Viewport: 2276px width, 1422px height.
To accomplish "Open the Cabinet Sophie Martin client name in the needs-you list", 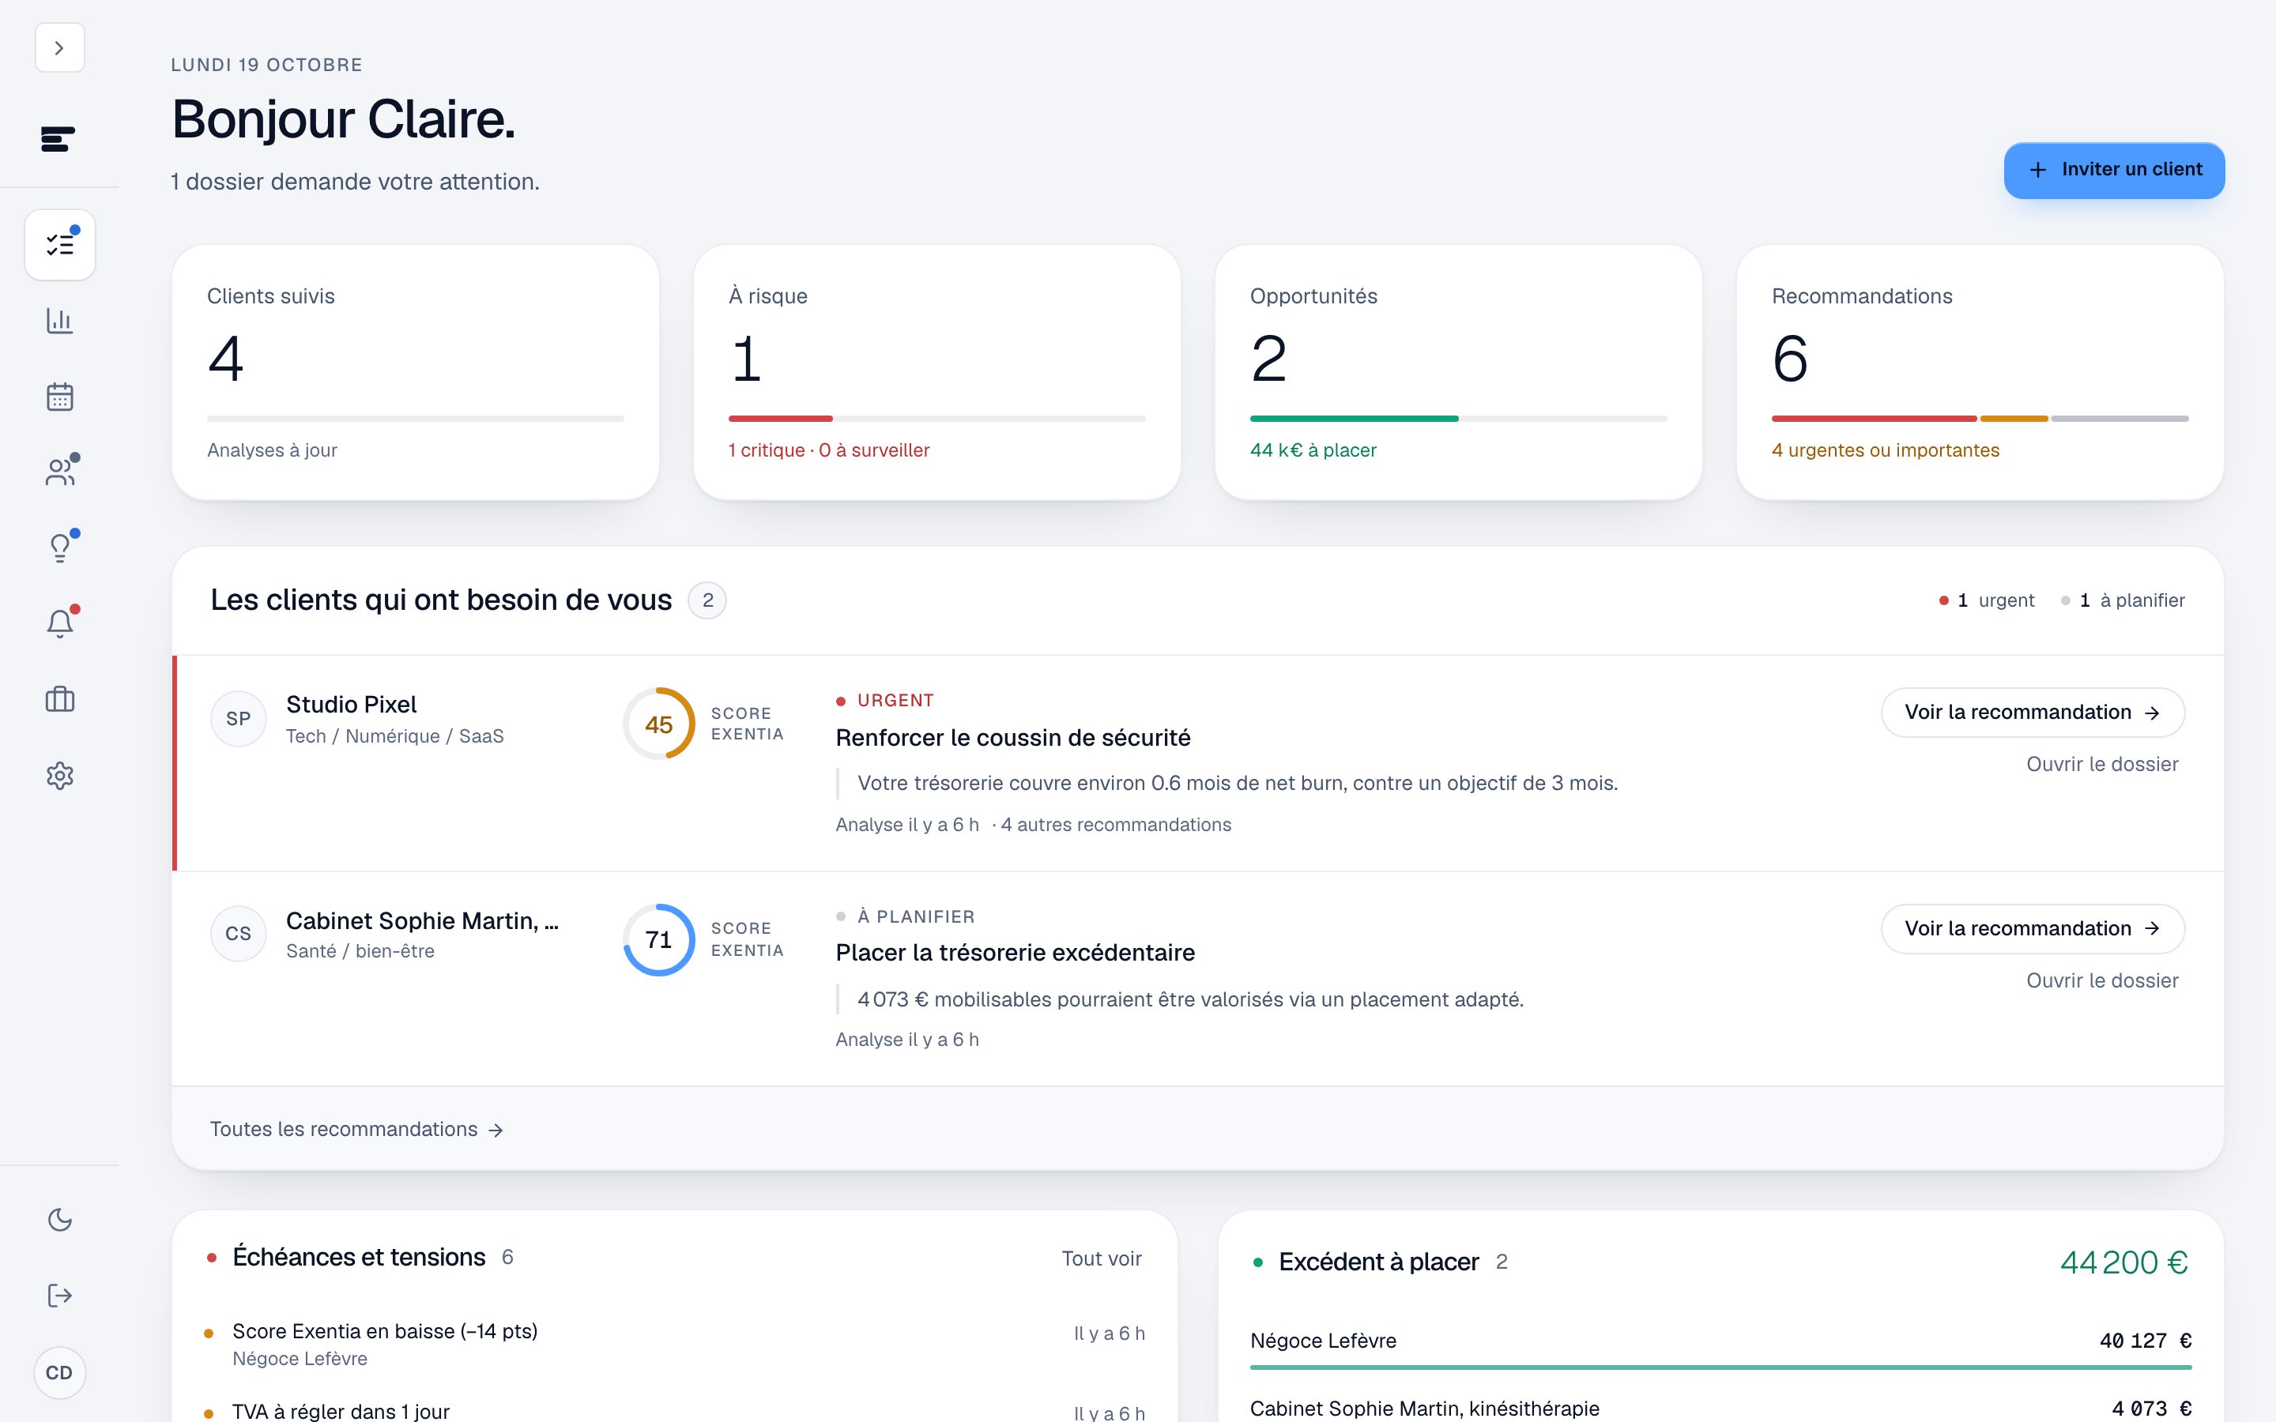I will pos(421,920).
